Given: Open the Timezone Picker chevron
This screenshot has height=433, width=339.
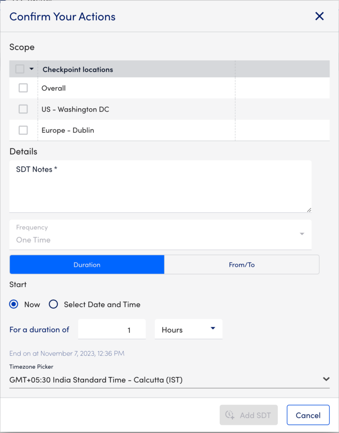Looking at the screenshot, I should [x=325, y=379].
